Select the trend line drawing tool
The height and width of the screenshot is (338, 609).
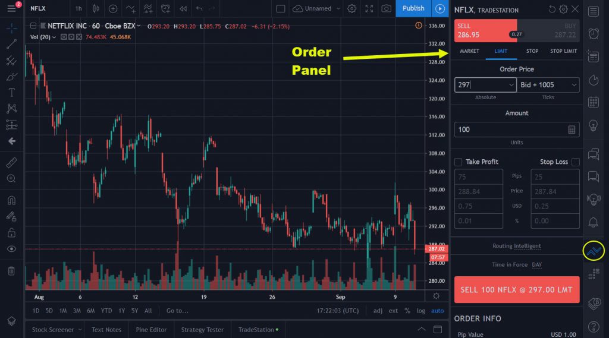click(x=11, y=44)
